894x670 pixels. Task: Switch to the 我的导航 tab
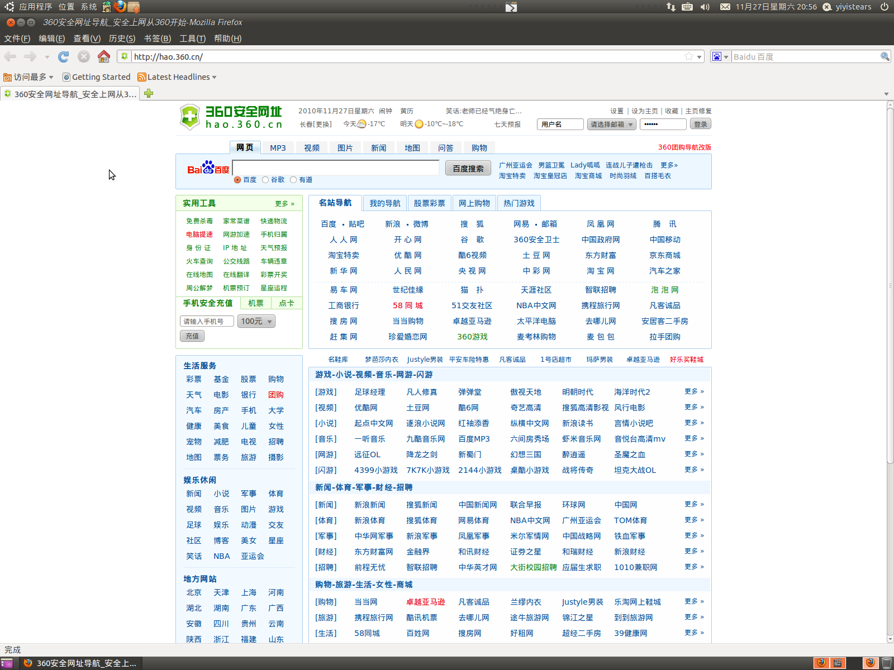[x=385, y=203]
